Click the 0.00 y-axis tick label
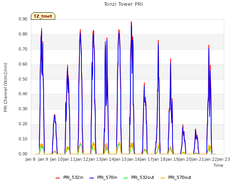This screenshot has height=185, width=247. point(23,154)
